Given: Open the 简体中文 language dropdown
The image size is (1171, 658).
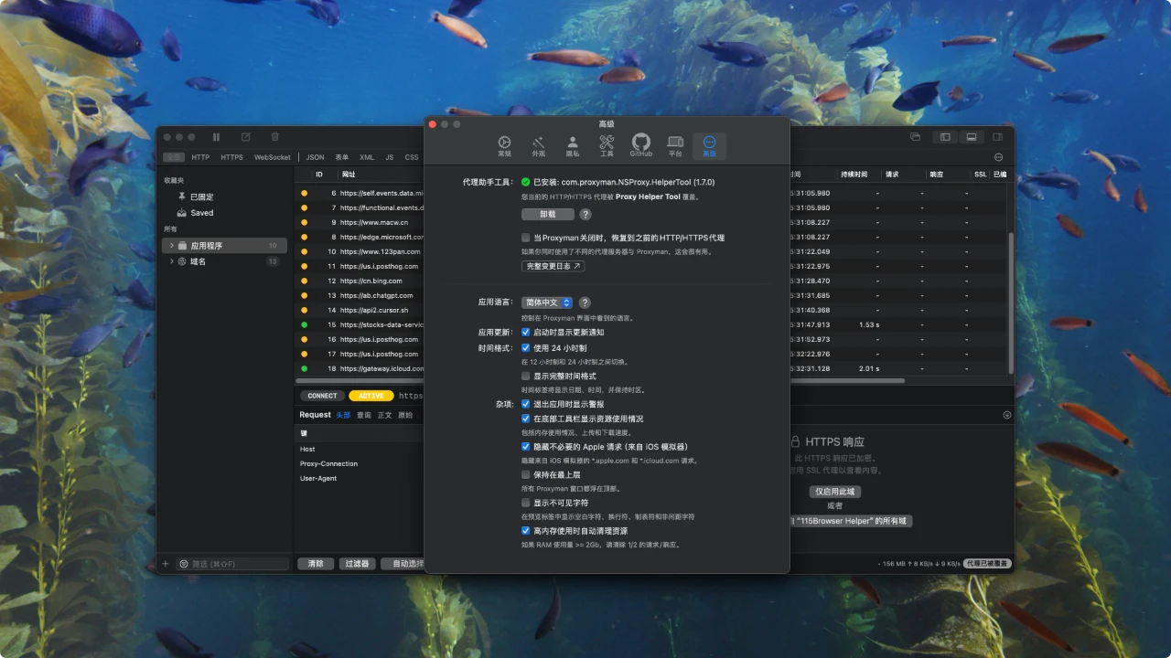Looking at the screenshot, I should [x=547, y=302].
